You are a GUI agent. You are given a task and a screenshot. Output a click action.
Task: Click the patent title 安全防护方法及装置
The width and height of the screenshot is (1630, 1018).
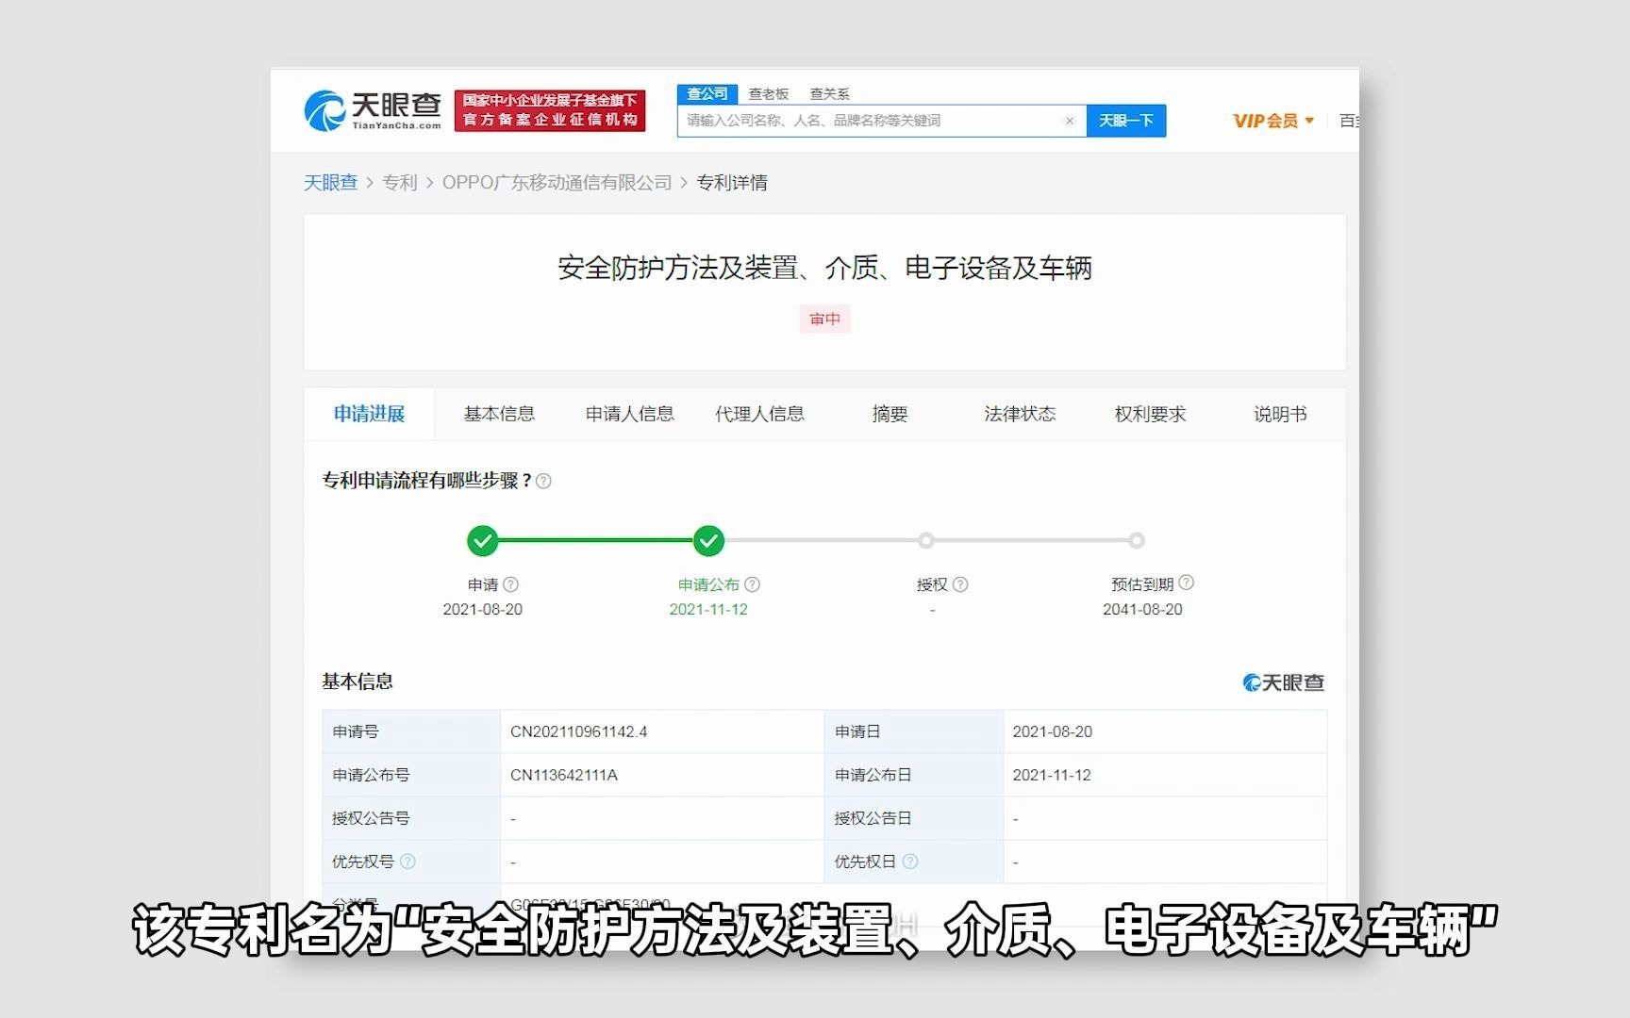[825, 269]
